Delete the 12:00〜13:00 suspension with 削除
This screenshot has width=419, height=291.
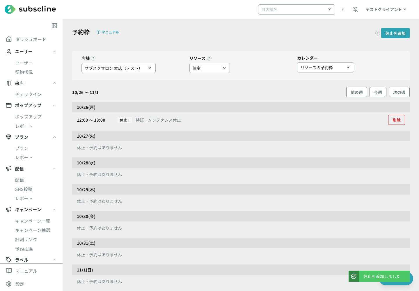[x=397, y=120]
